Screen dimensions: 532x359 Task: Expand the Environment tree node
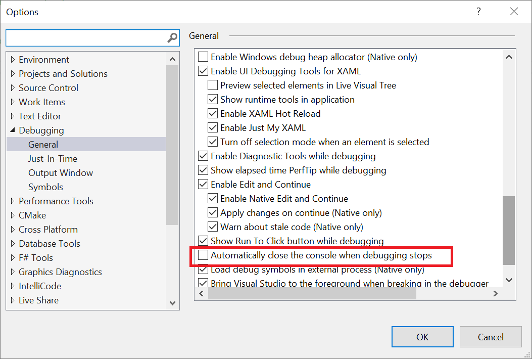(13, 59)
